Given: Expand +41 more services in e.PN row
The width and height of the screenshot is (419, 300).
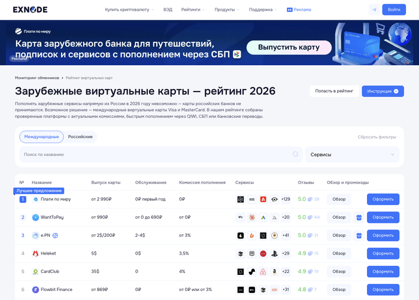Looking at the screenshot, I should [x=286, y=235].
